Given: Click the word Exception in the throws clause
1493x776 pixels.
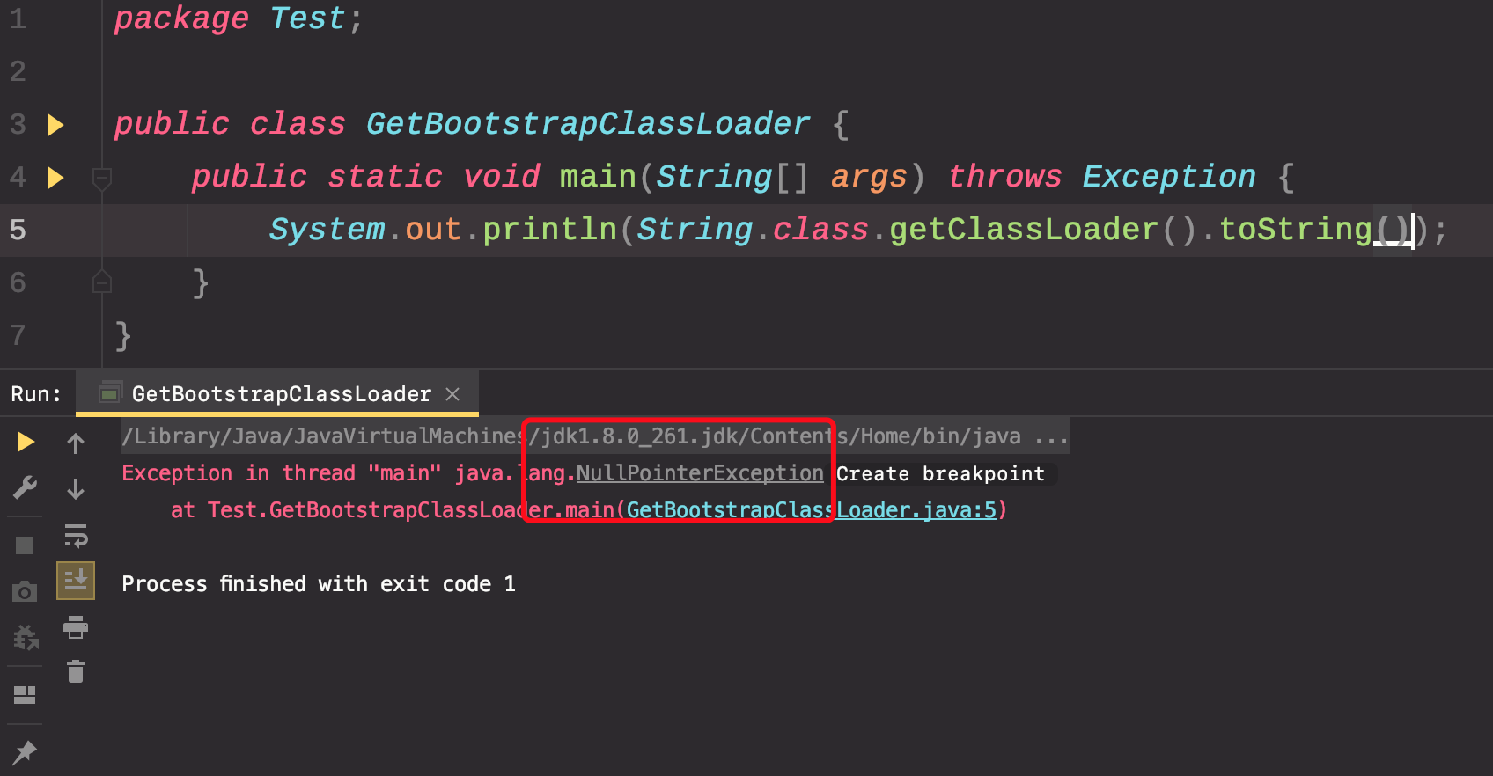Looking at the screenshot, I should pyautogui.click(x=1169, y=177).
